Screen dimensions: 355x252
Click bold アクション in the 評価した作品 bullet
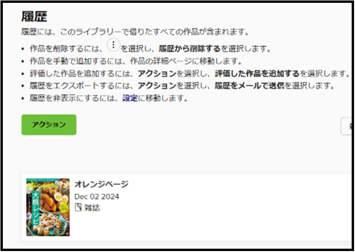point(157,73)
